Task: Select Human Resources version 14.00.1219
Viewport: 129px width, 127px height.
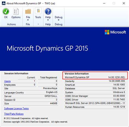Action: point(119,107)
